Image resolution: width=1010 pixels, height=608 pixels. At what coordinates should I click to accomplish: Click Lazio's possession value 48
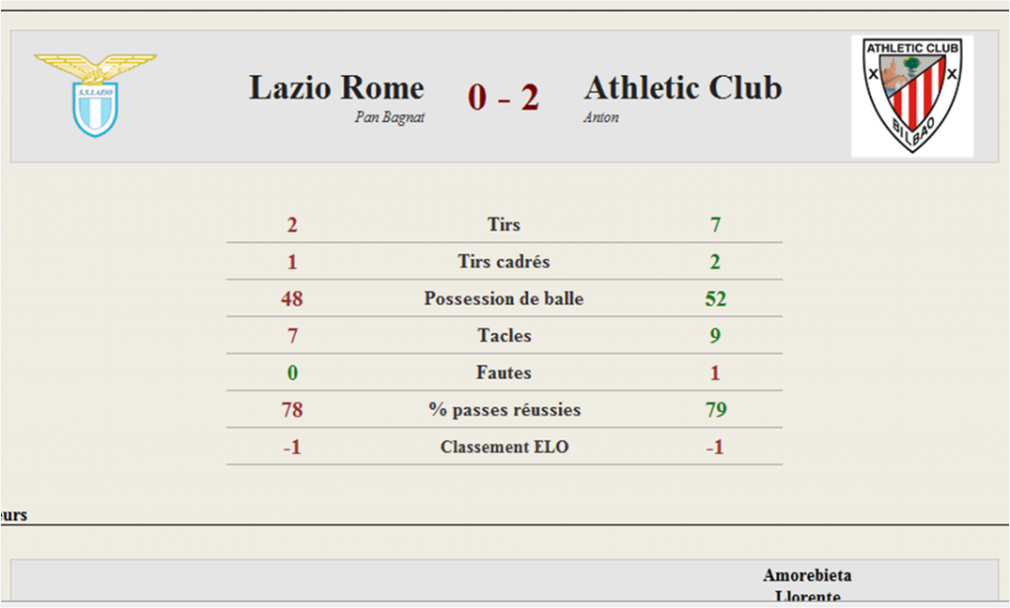coord(292,299)
